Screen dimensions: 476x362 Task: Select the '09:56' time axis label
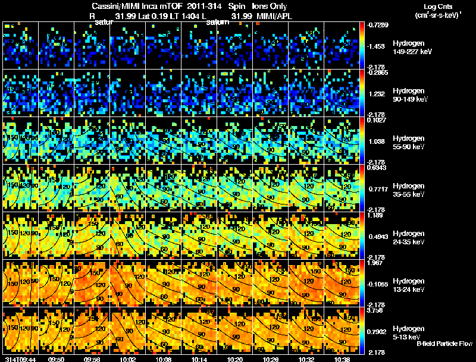pos(92,359)
